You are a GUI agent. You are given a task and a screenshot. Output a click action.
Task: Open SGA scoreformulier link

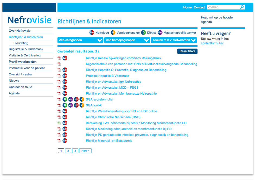pos(100,99)
